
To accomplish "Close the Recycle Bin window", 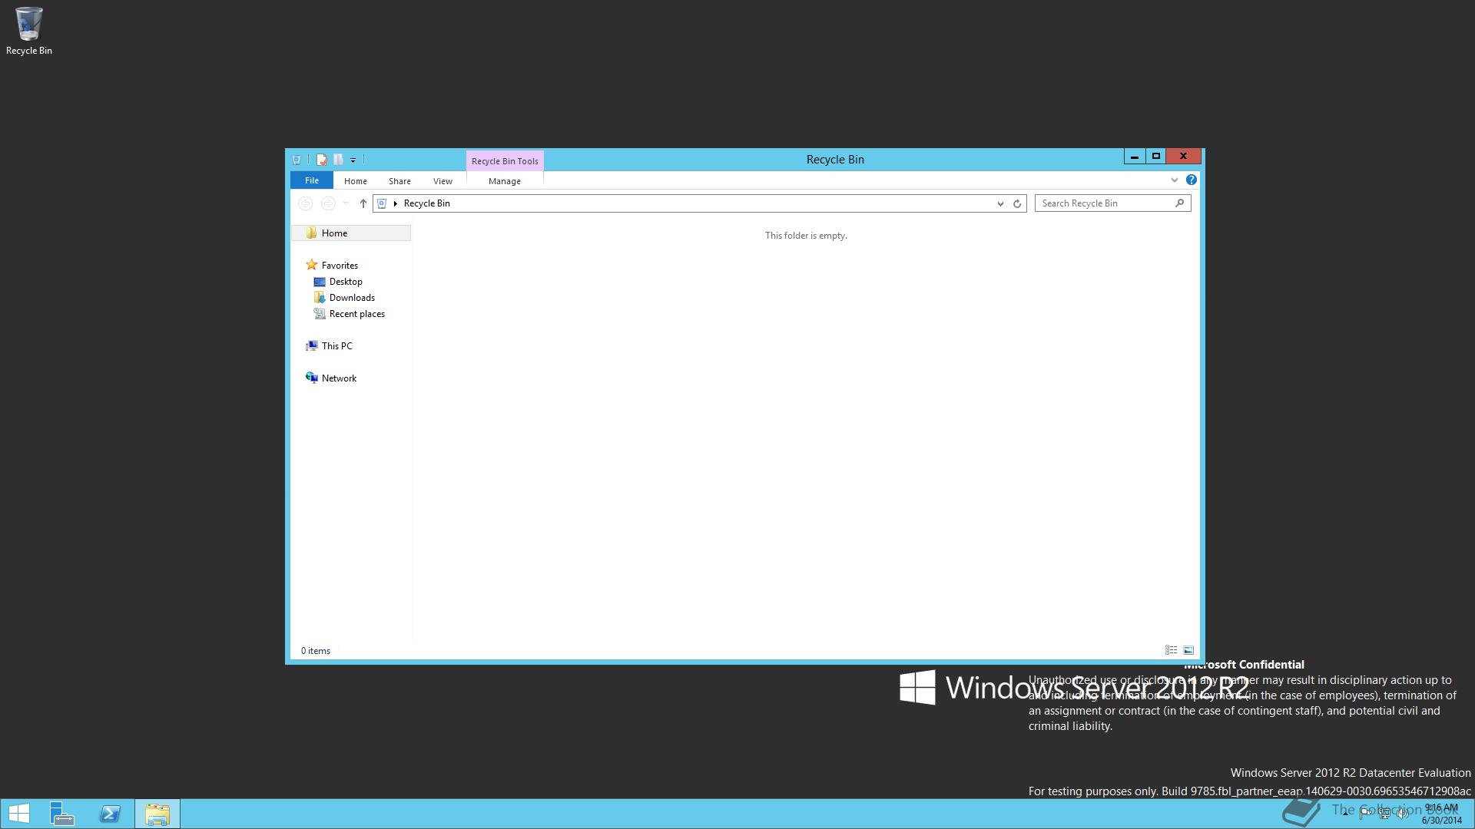I will [1183, 157].
